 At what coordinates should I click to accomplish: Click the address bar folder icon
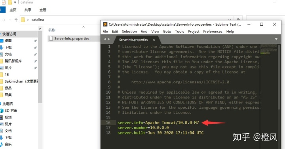(23, 20)
